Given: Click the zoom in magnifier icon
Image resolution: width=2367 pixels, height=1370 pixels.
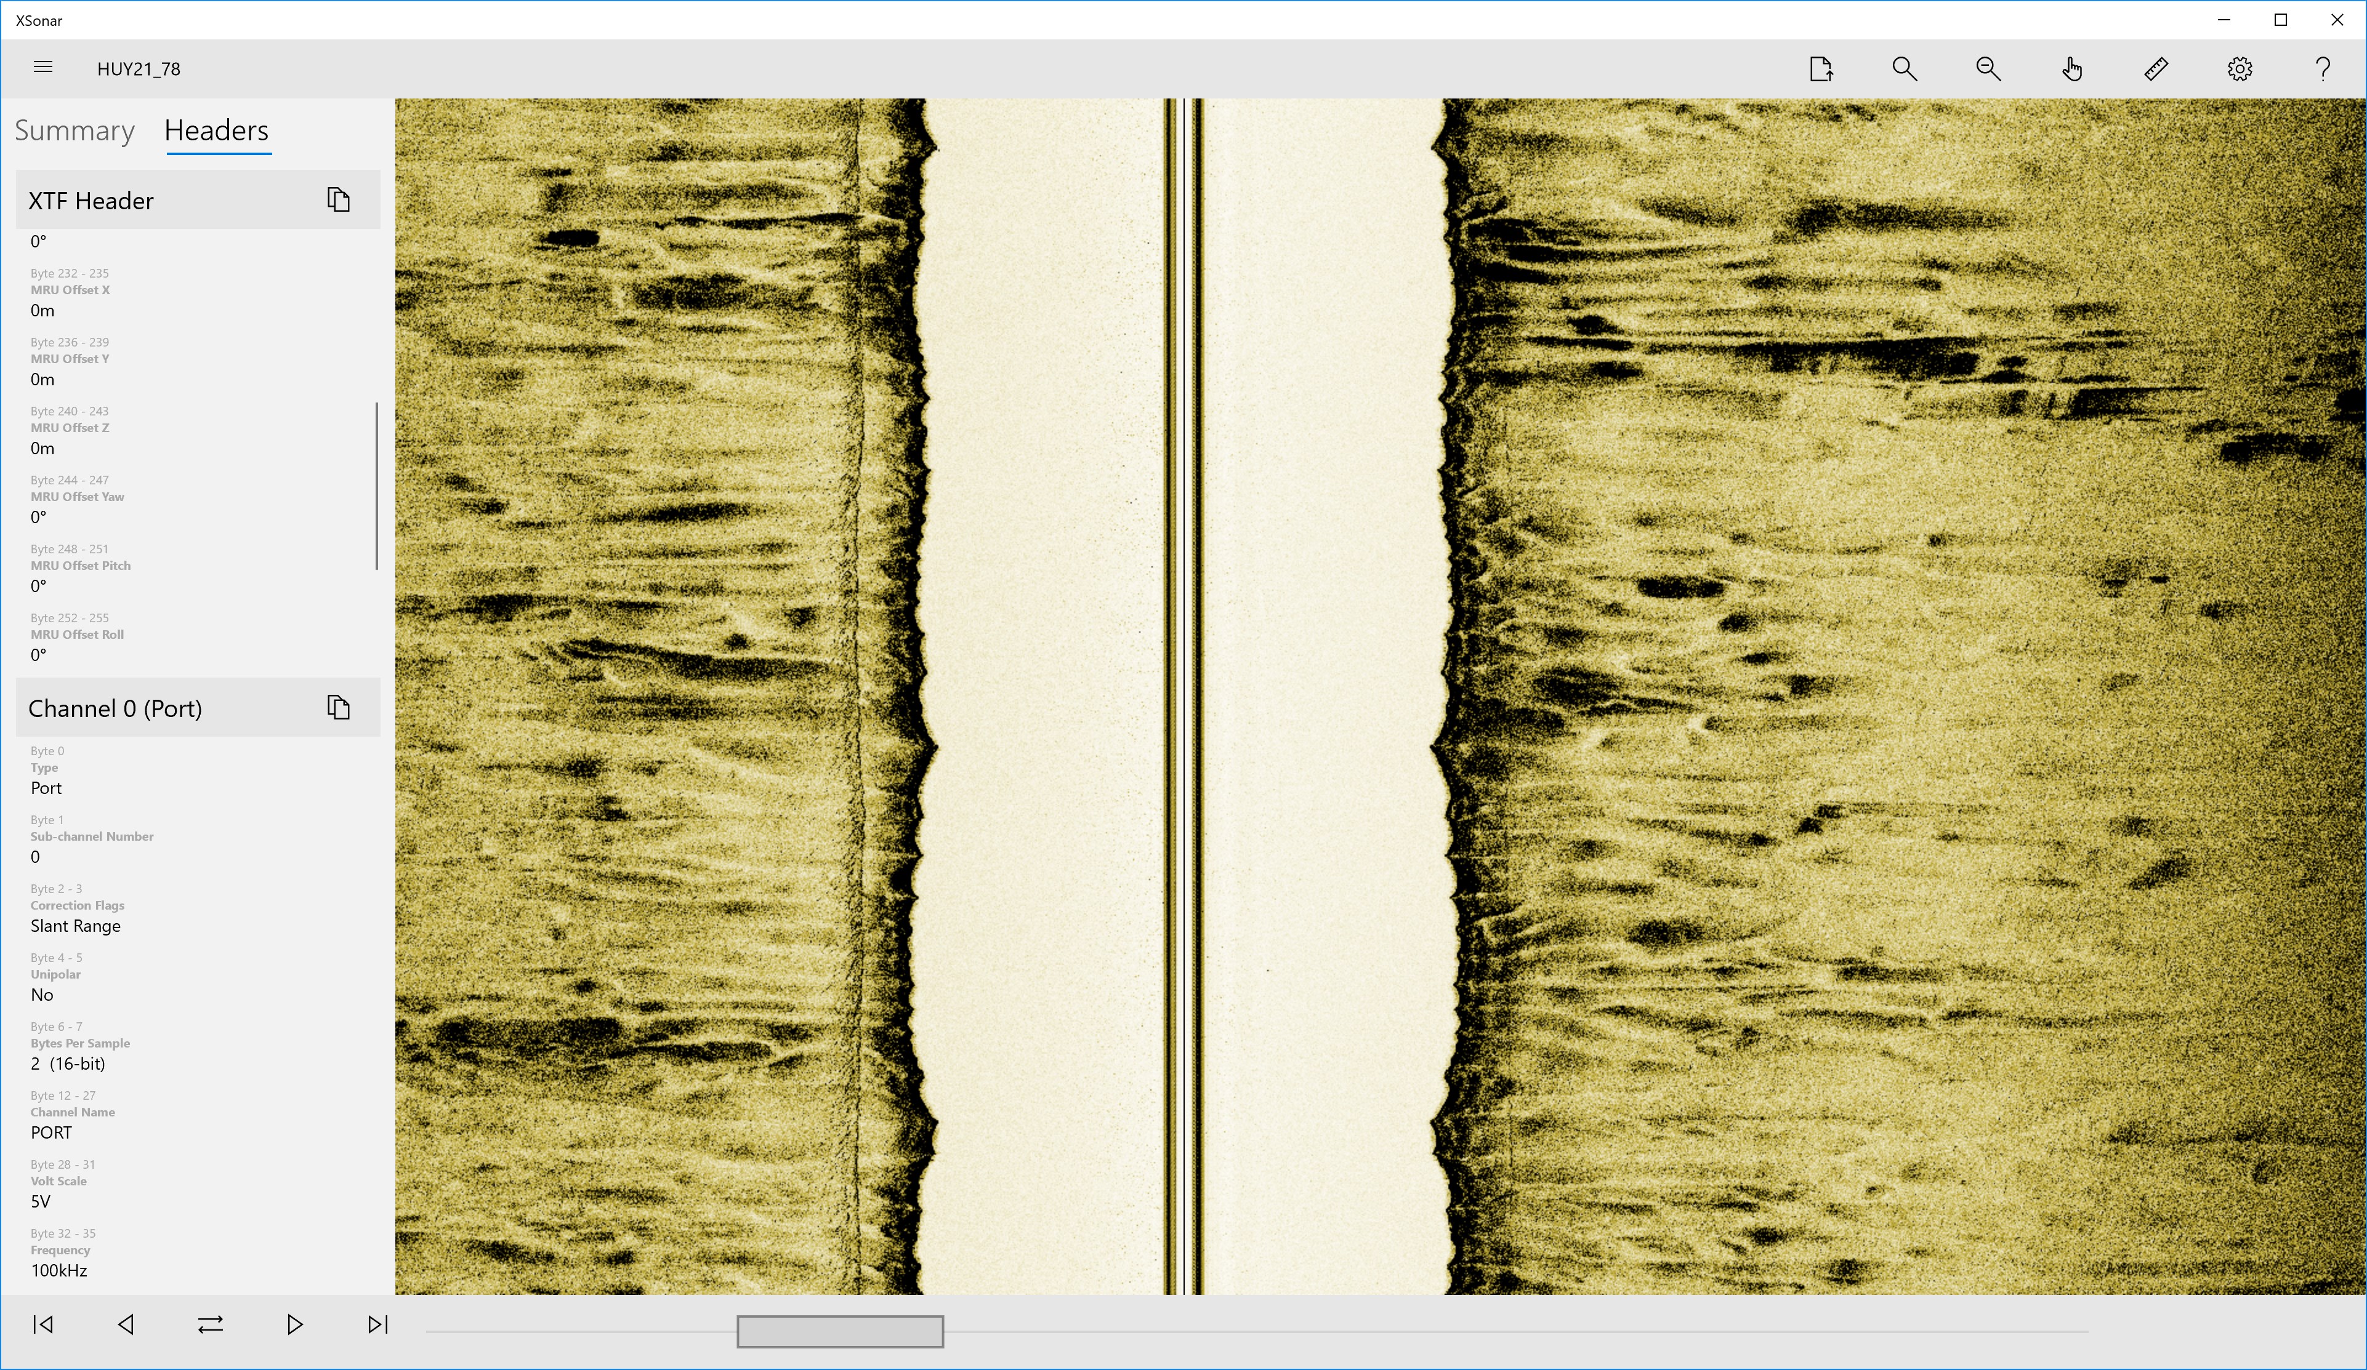Looking at the screenshot, I should click(x=1904, y=68).
